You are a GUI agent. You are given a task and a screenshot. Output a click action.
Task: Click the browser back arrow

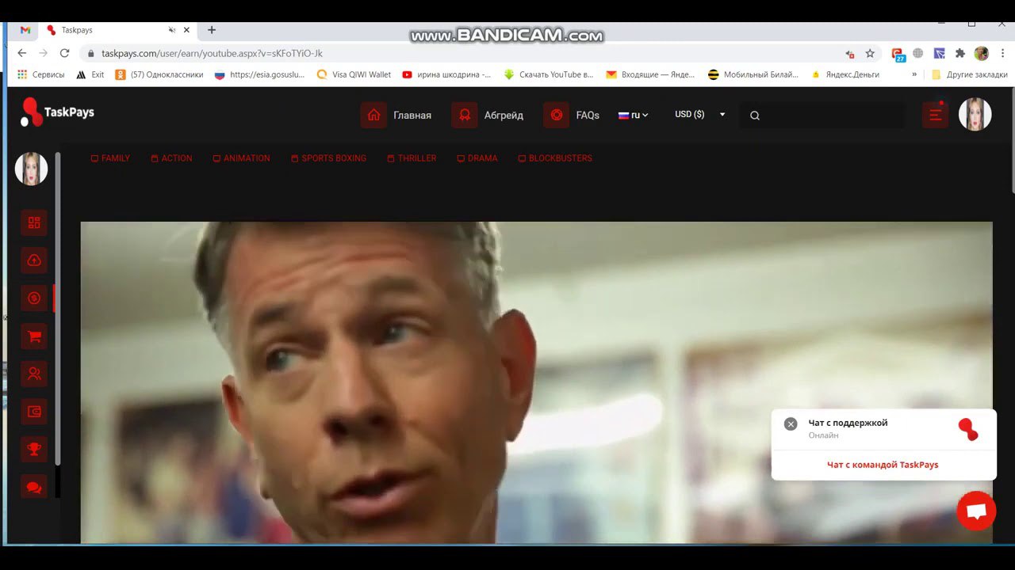point(22,53)
